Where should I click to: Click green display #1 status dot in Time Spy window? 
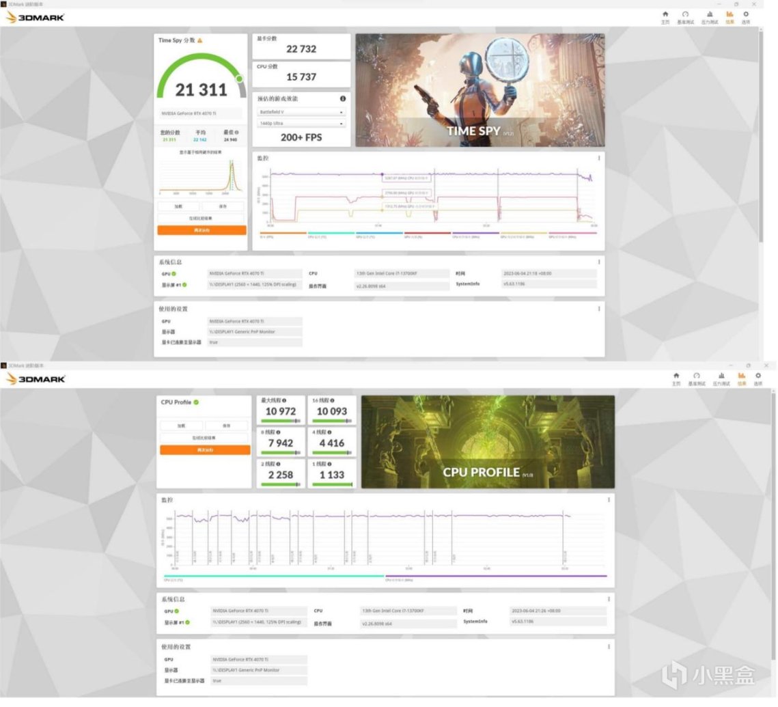pos(184,286)
